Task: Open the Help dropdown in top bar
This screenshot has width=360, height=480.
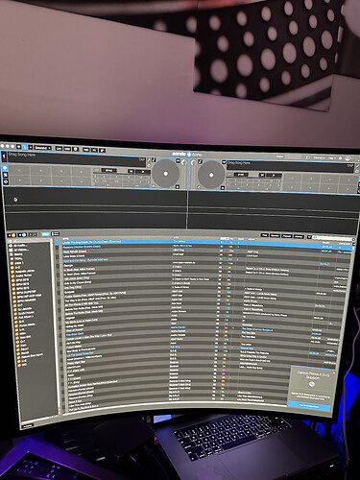Action: tap(332, 158)
